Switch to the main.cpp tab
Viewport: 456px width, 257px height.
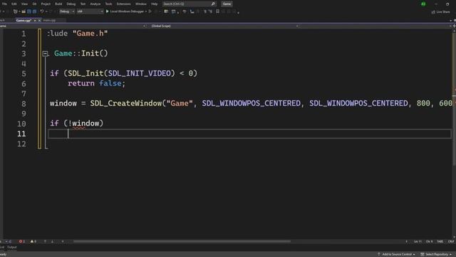(x=49, y=21)
